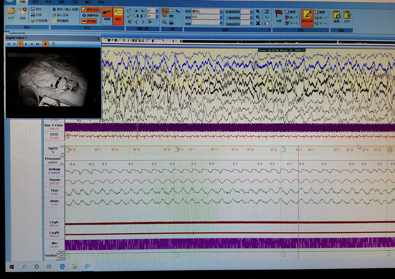Click the magnifier search tool icon
This screenshot has width=395, height=279.
coord(164,22)
